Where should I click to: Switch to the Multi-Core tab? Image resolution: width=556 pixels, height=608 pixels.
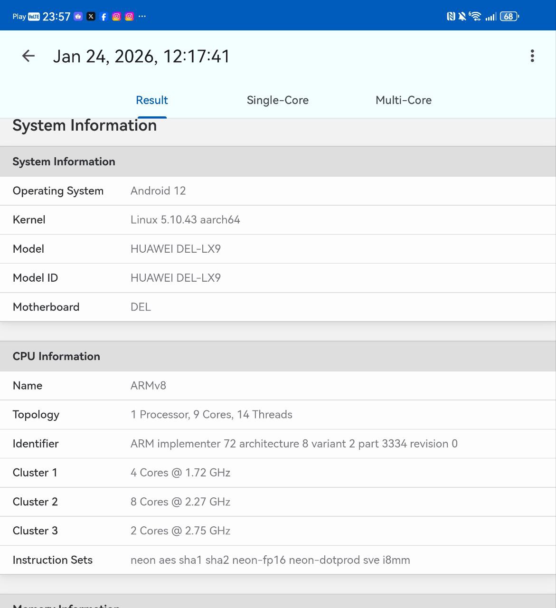point(403,100)
